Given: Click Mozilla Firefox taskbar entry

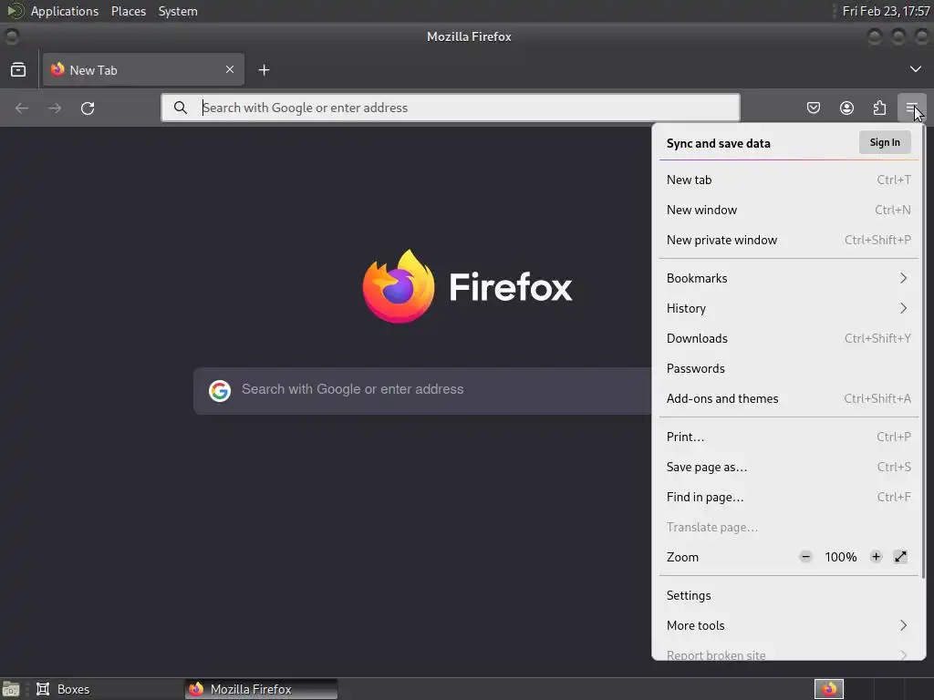Looking at the screenshot, I should coord(261,689).
